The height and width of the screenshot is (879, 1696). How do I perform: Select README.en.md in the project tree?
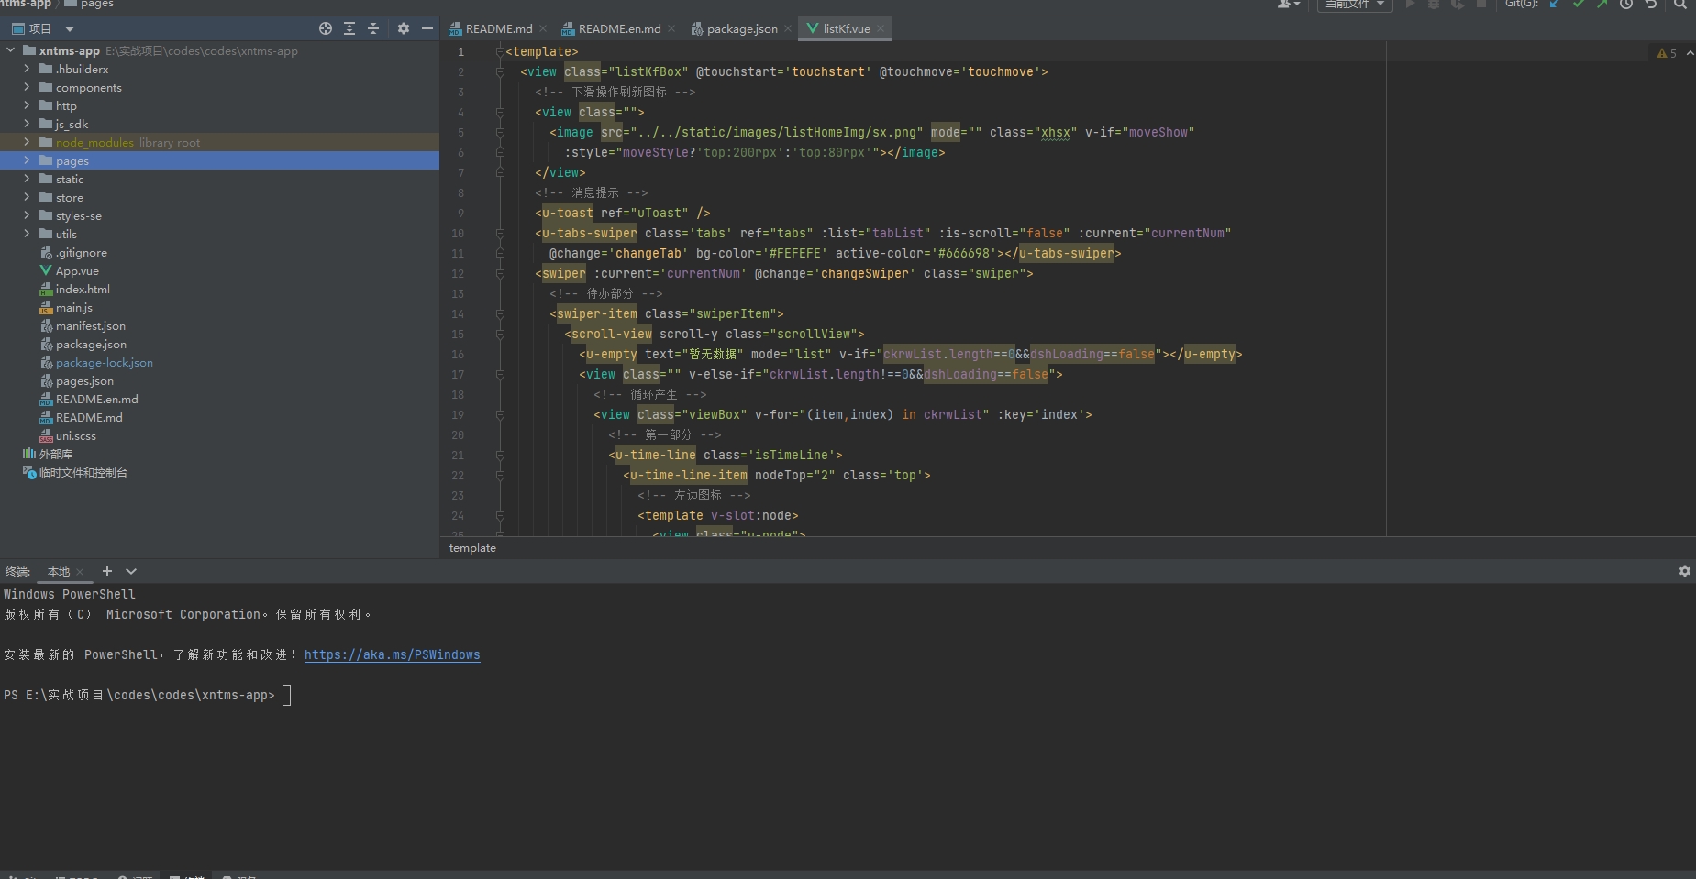(96, 399)
